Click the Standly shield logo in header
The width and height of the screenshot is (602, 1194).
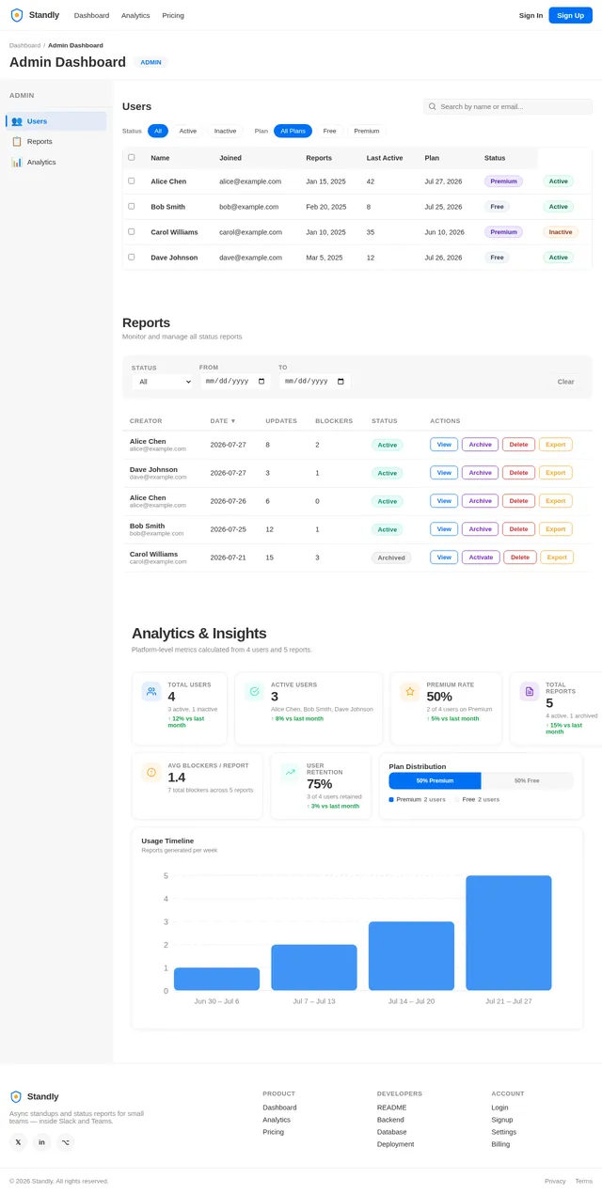coord(17,15)
